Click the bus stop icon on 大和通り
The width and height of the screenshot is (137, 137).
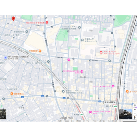tap(52, 27)
